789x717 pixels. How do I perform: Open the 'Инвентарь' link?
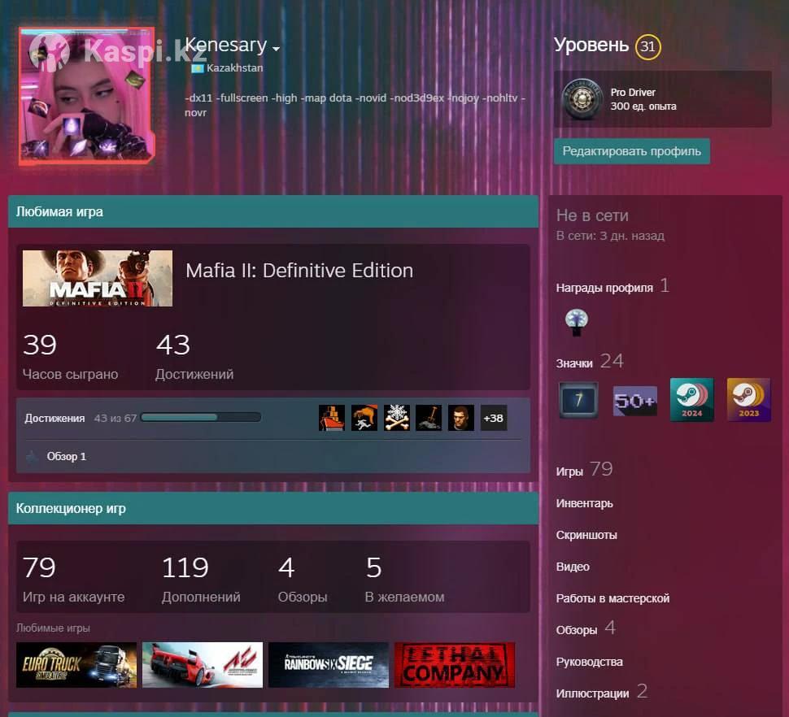click(584, 503)
